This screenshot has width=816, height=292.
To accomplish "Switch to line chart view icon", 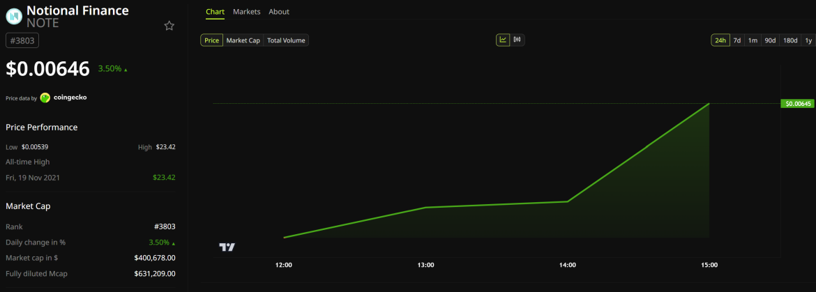I will (503, 40).
